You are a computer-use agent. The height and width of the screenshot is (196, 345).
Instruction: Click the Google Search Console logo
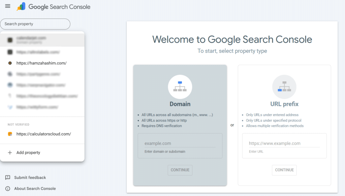coord(54,7)
